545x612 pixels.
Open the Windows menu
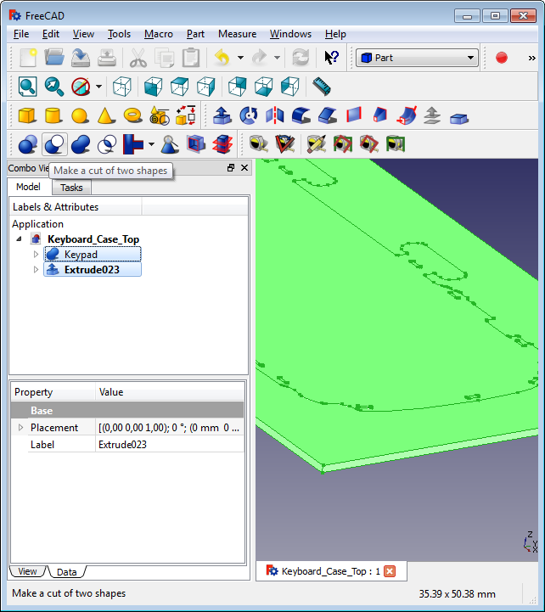click(x=290, y=34)
